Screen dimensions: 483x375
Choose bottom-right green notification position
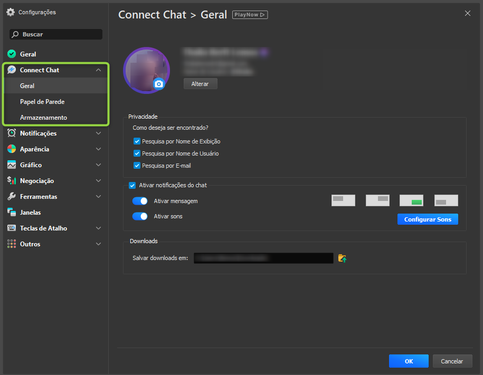click(x=411, y=200)
